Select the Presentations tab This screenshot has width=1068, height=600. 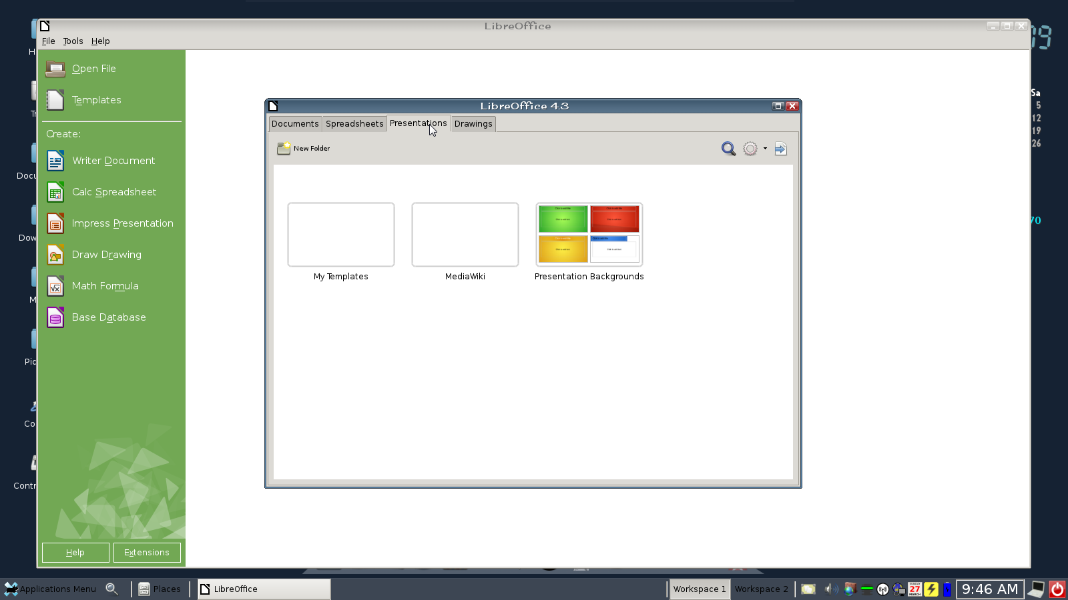point(419,123)
